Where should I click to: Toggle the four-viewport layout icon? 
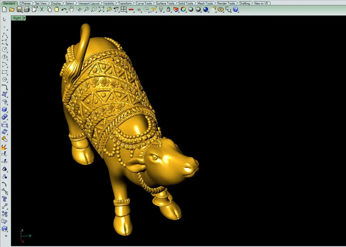124,10
